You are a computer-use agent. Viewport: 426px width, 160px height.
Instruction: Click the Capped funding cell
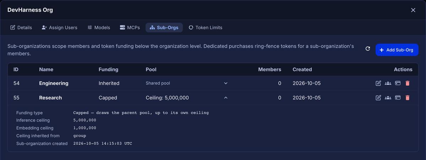(x=108, y=97)
